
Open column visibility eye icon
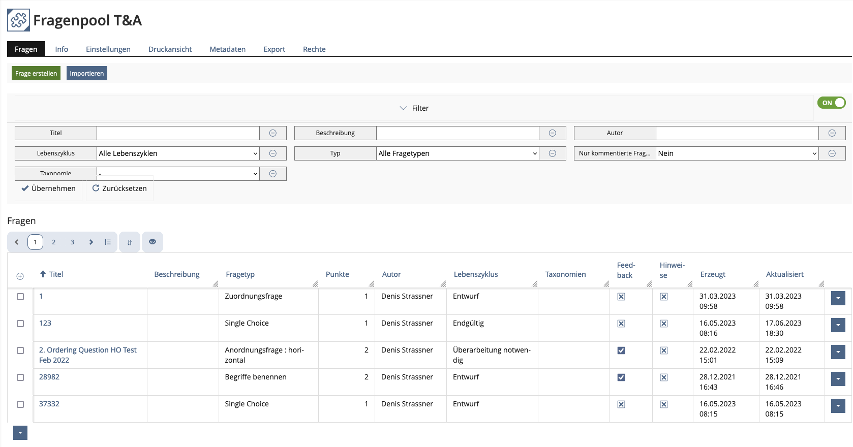tap(153, 242)
